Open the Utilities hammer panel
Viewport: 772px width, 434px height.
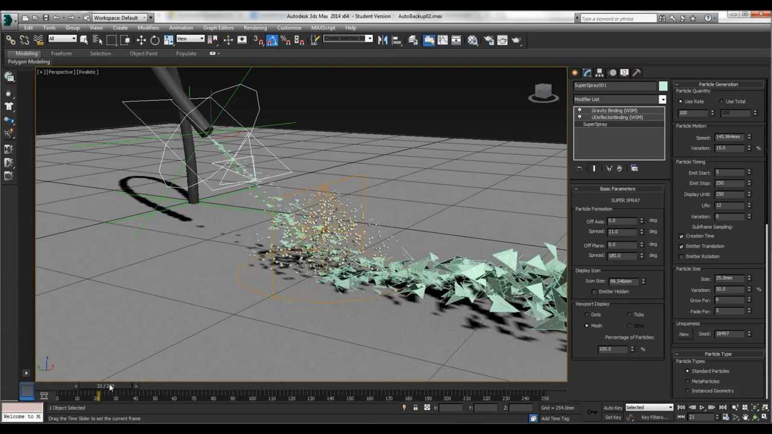636,72
